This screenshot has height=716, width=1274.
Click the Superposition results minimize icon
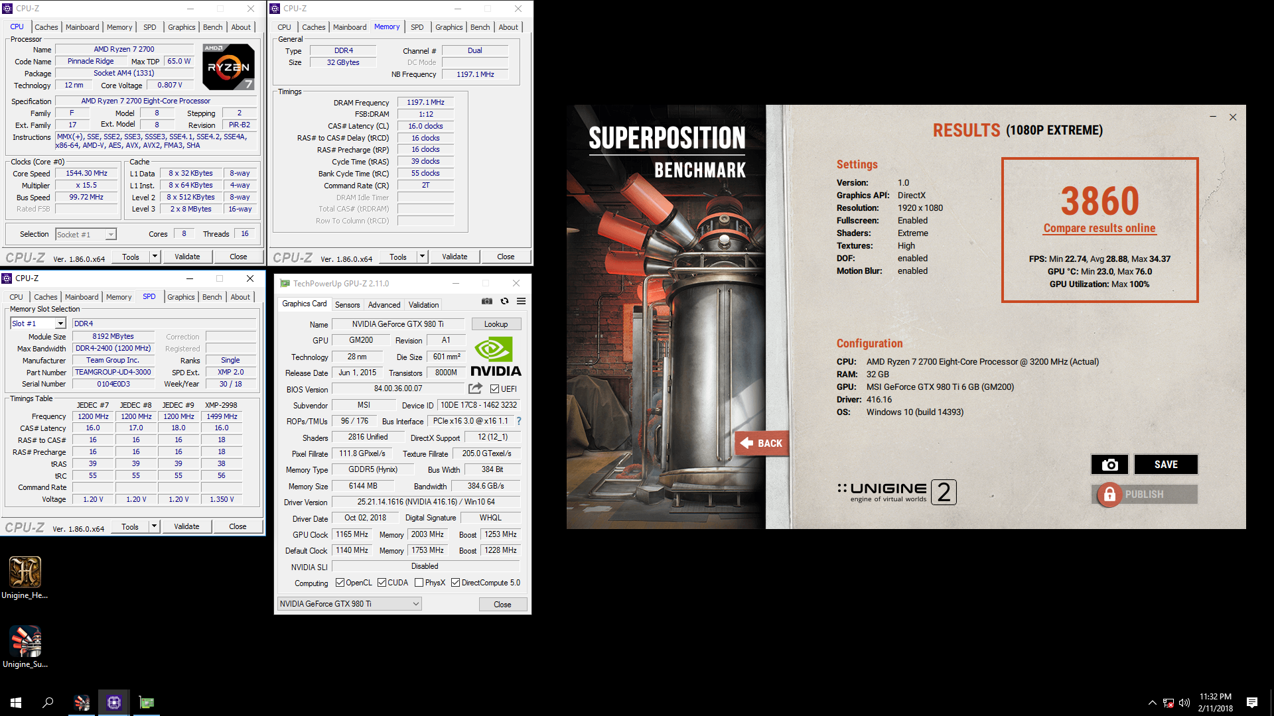click(x=1213, y=117)
